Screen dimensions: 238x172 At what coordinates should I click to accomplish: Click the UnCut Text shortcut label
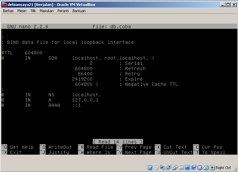coord(178,152)
